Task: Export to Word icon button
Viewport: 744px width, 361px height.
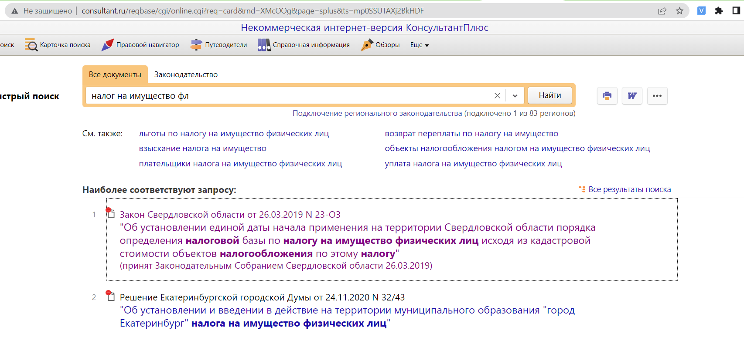Action: [632, 96]
